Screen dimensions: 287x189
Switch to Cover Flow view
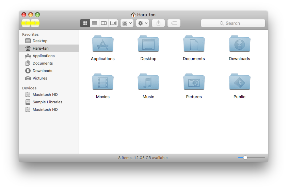click(113, 23)
